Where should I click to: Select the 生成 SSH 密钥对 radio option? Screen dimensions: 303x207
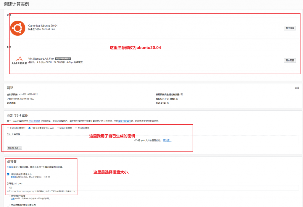8,128
